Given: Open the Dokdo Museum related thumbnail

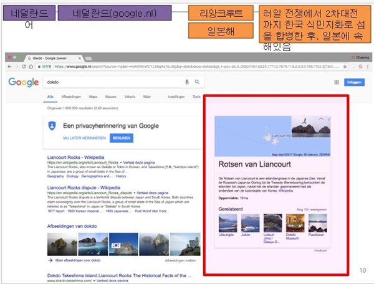Looking at the screenshot, I should point(295,223).
